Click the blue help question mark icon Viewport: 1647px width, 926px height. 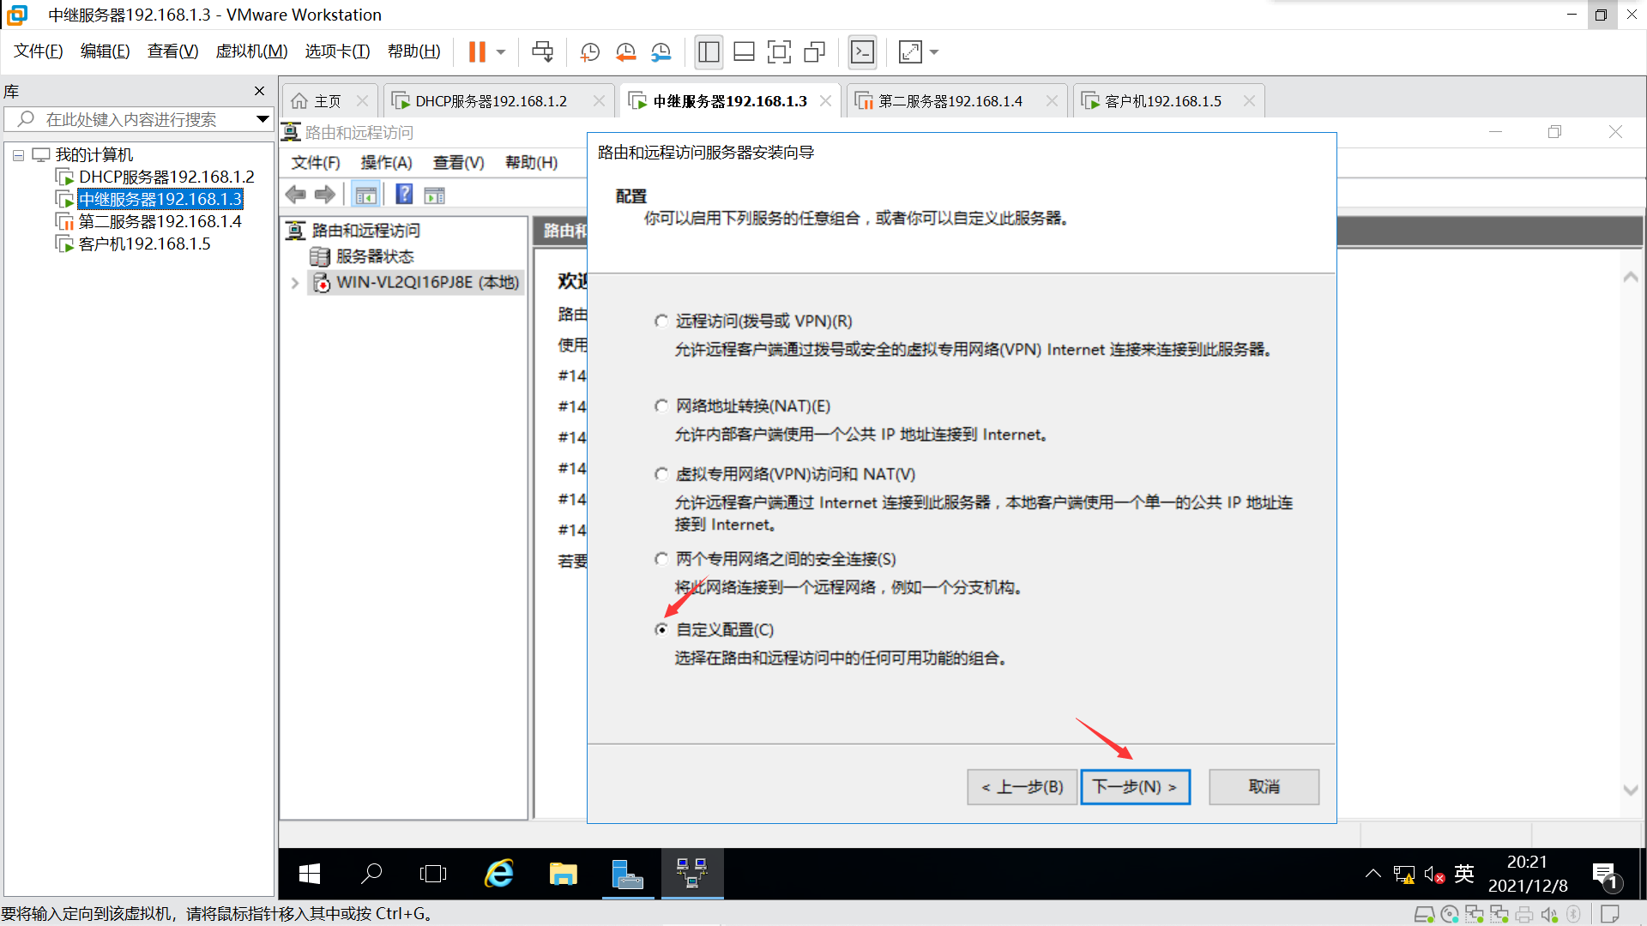click(x=404, y=195)
